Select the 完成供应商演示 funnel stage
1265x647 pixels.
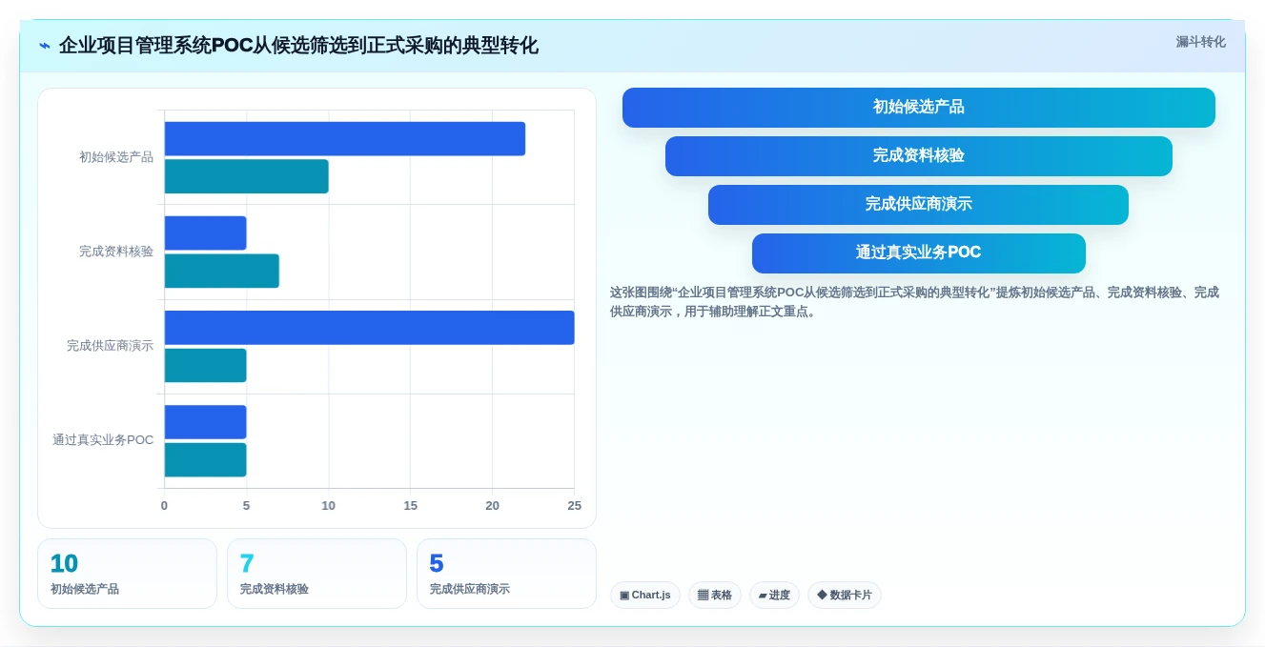[918, 205]
